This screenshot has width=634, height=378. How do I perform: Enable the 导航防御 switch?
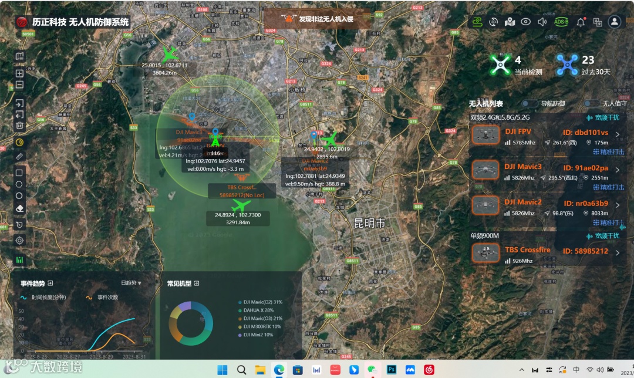[529, 103]
